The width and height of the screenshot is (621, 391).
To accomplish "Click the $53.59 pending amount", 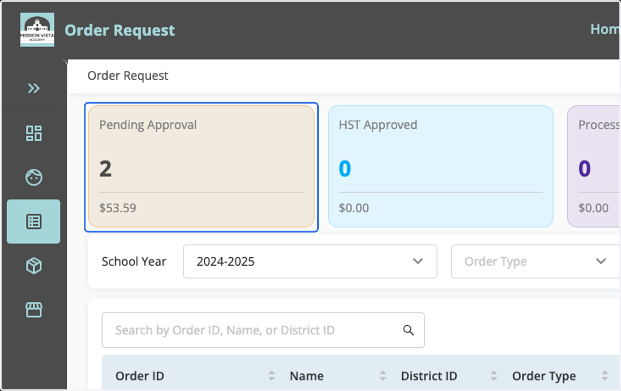I will coord(117,208).
